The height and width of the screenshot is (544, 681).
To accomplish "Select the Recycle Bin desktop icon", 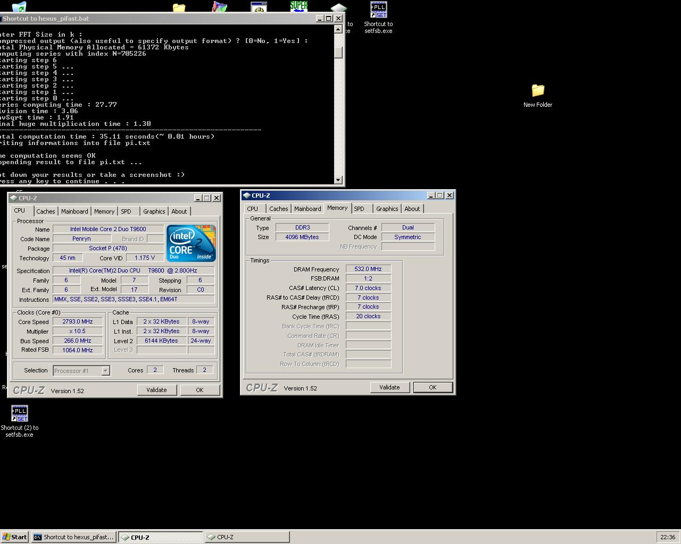I will pyautogui.click(x=19, y=7).
